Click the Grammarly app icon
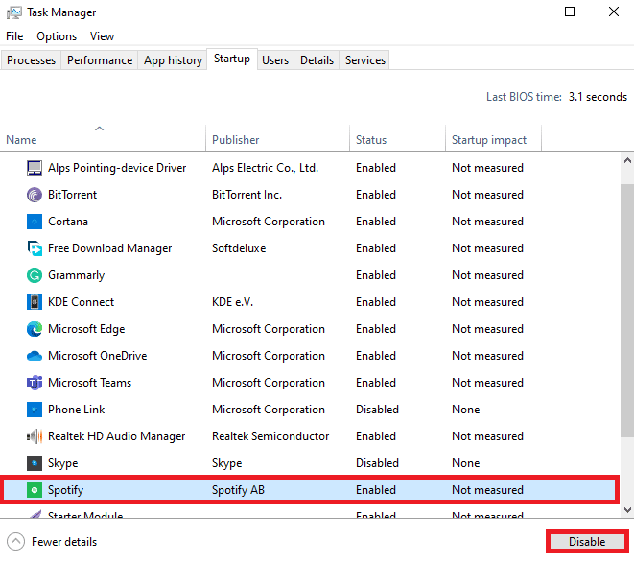634x563 pixels. coord(35,275)
